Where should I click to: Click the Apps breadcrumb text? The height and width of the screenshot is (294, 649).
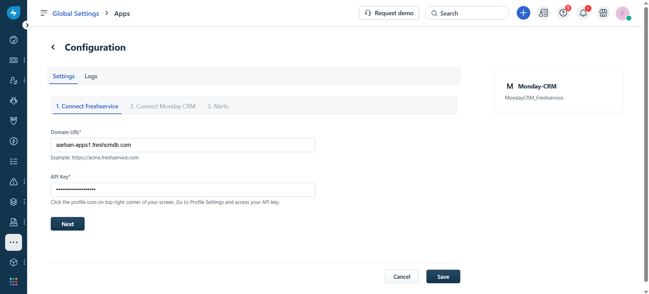click(122, 13)
